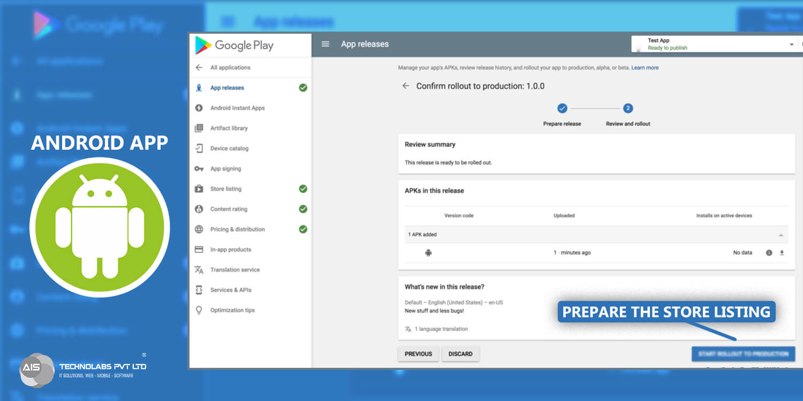Image resolution: width=803 pixels, height=401 pixels.
Task: Click the green check next to App releases
Action: pyautogui.click(x=303, y=88)
